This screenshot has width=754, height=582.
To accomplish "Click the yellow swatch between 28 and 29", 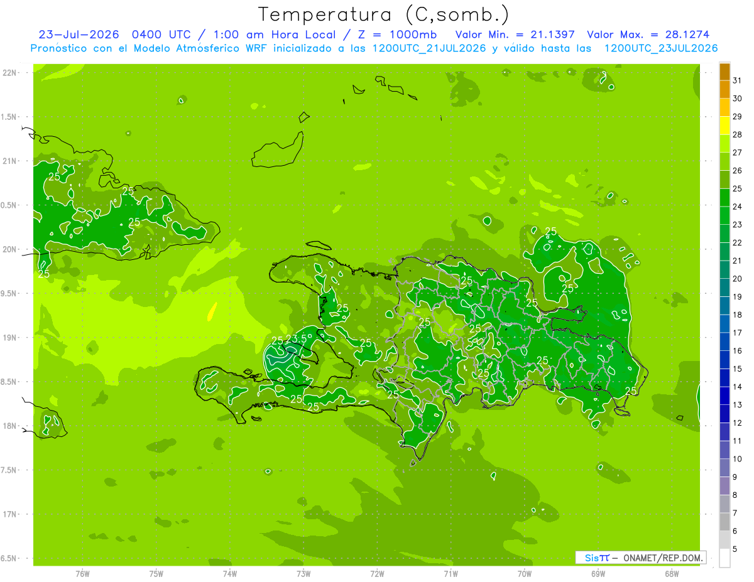I will tap(724, 126).
